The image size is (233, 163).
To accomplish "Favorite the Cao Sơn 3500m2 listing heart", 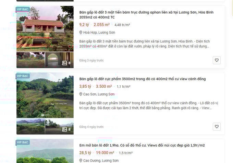I will (x=217, y=126).
